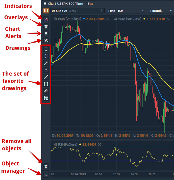Image resolution: width=174 pixels, height=180 pixels.
Task: Remove the EMA 50 indicator
Action: click(x=167, y=19)
